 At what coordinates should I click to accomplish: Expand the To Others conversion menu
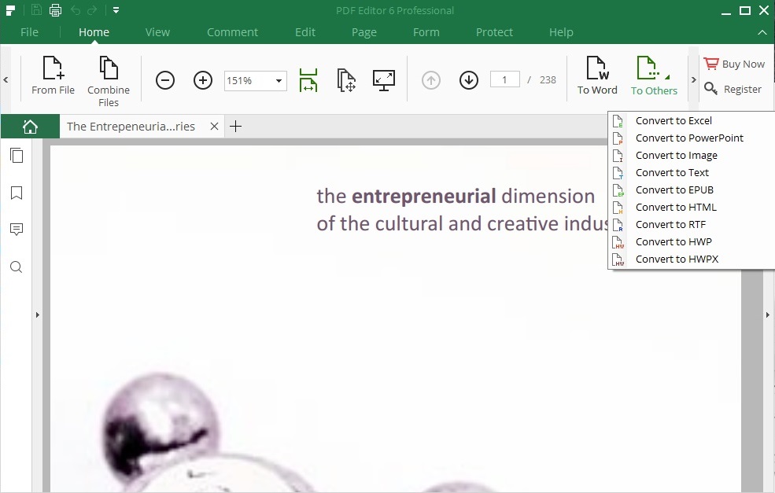(654, 79)
